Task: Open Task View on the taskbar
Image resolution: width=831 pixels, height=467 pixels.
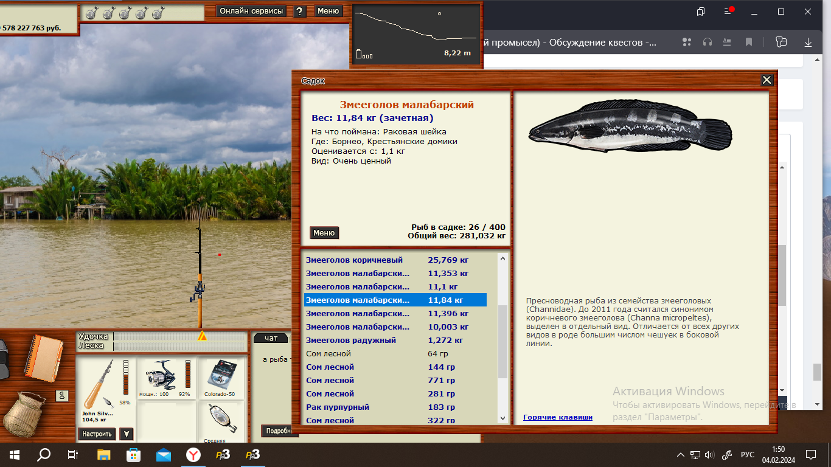Action: coord(73,455)
